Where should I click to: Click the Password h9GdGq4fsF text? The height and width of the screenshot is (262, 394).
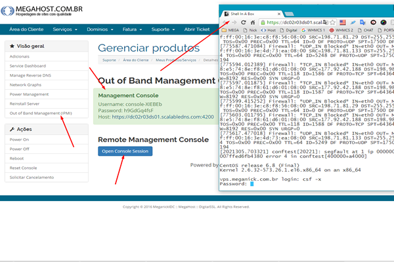[x=125, y=111]
